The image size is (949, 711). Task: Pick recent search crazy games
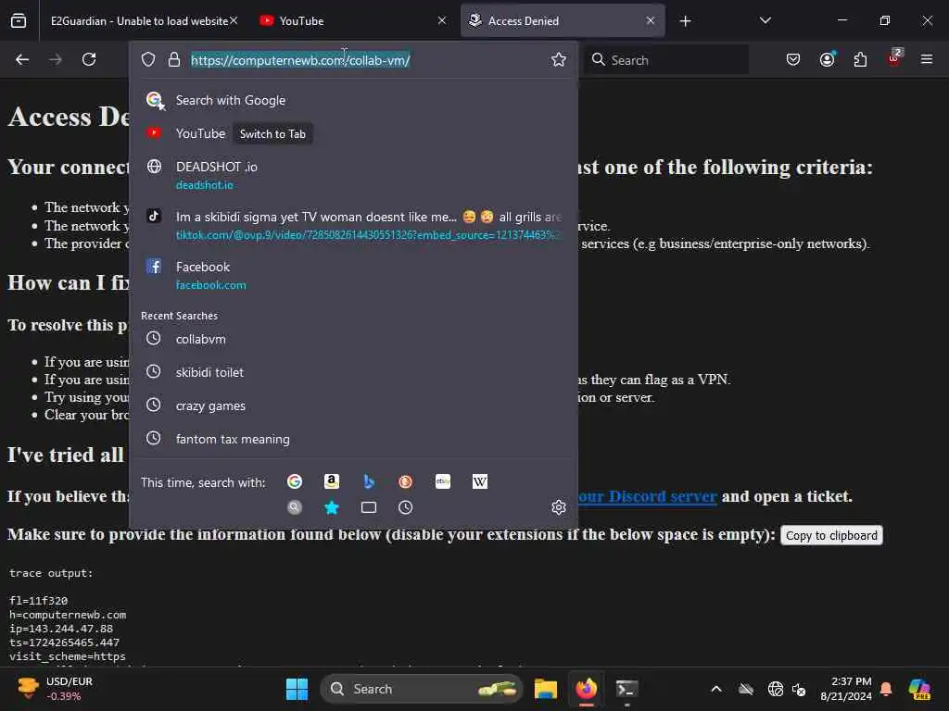tap(353, 405)
